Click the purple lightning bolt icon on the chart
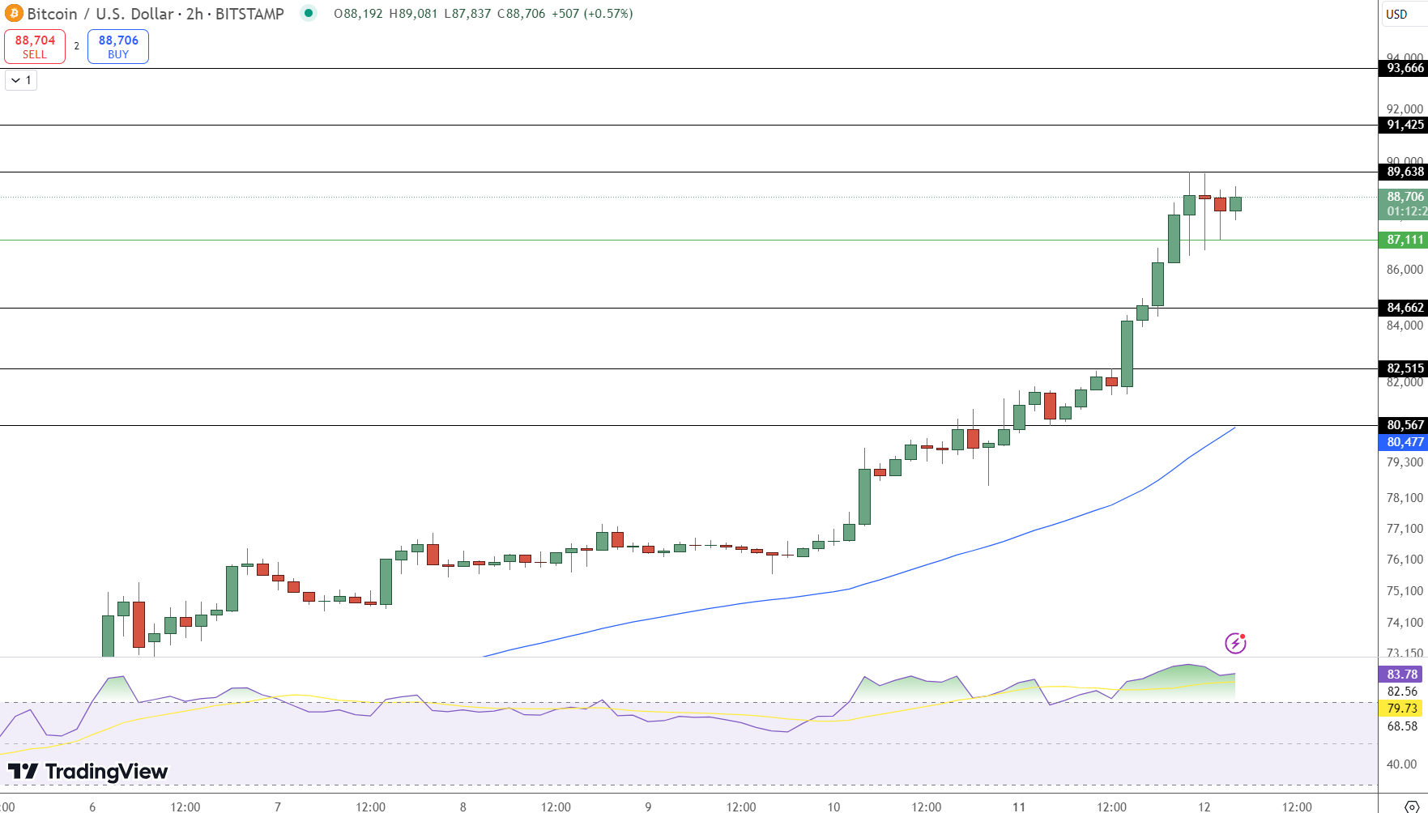The image size is (1428, 813). click(x=1234, y=642)
